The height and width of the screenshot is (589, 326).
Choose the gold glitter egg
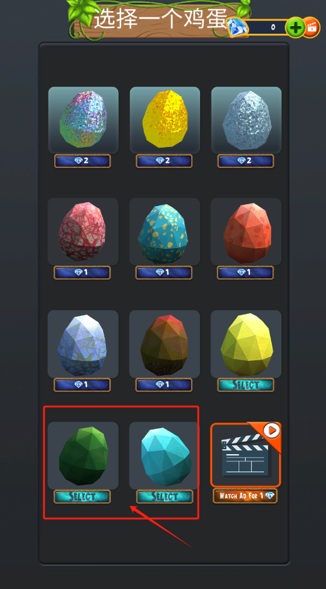(x=165, y=120)
